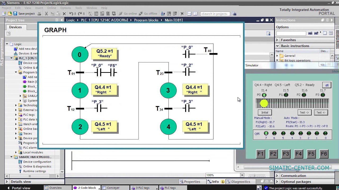This screenshot has height=190, width=339.
Task: Click the search icon beside Search in project
Action: tap(234, 13)
